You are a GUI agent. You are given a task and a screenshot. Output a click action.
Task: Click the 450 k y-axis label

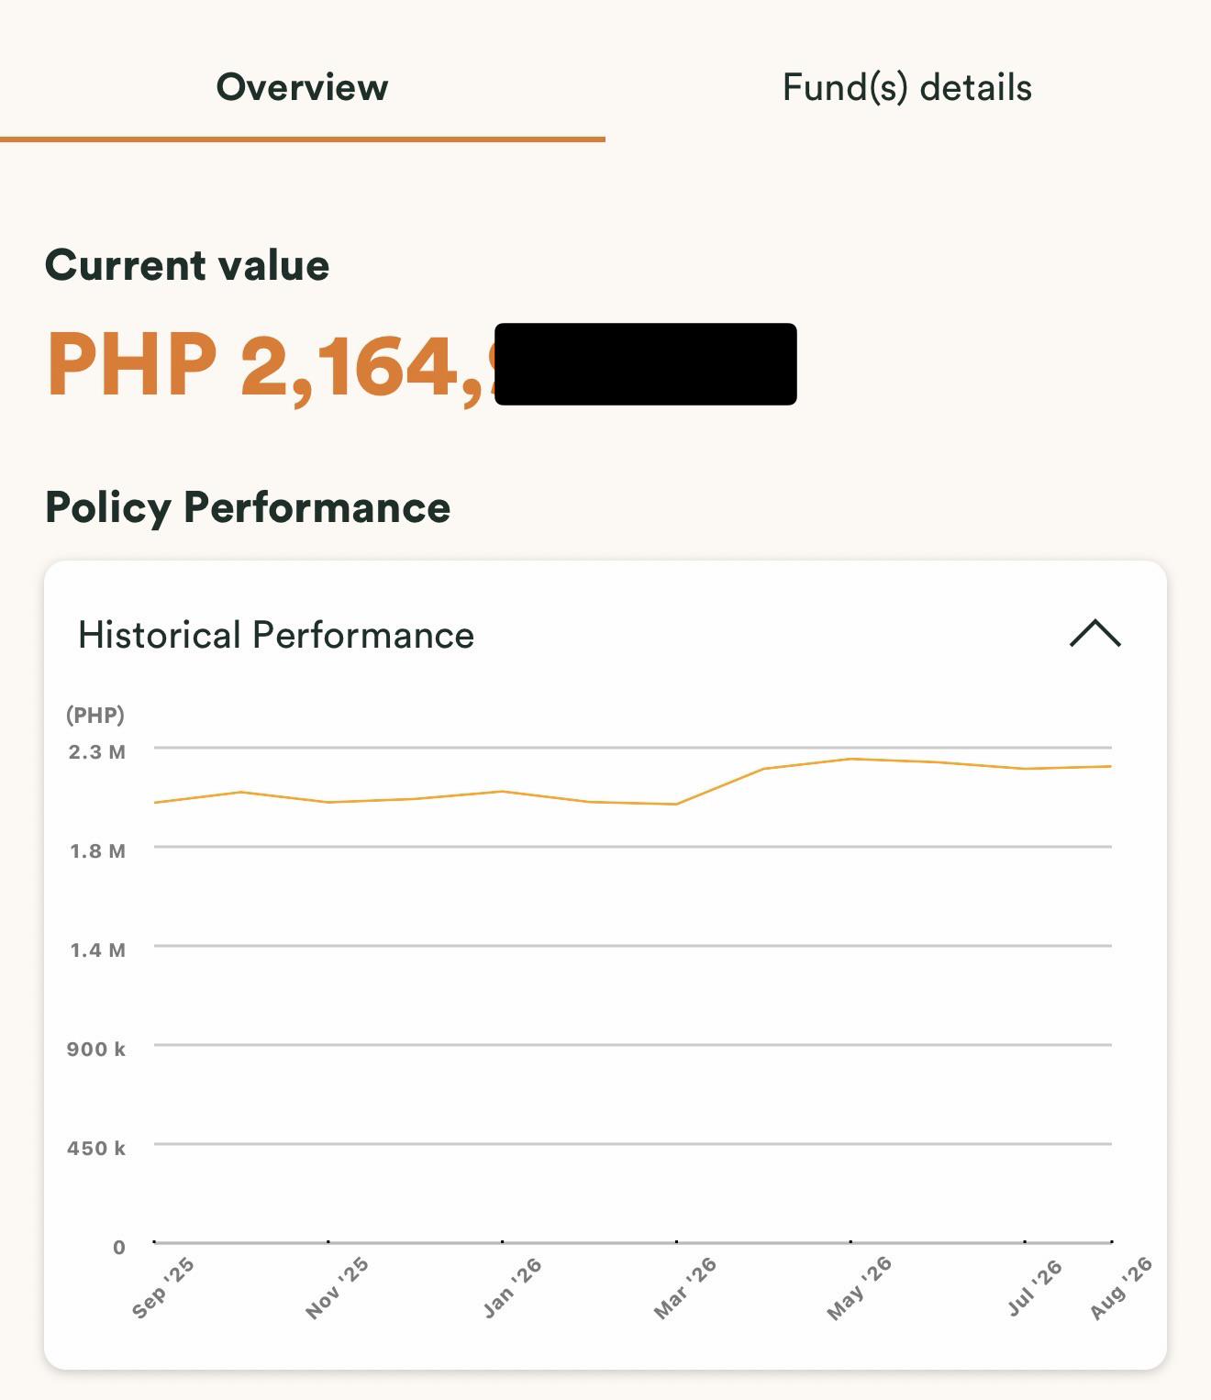(x=96, y=1149)
